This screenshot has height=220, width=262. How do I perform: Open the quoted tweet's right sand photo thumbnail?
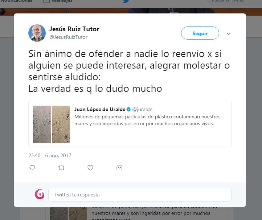click(x=61, y=124)
